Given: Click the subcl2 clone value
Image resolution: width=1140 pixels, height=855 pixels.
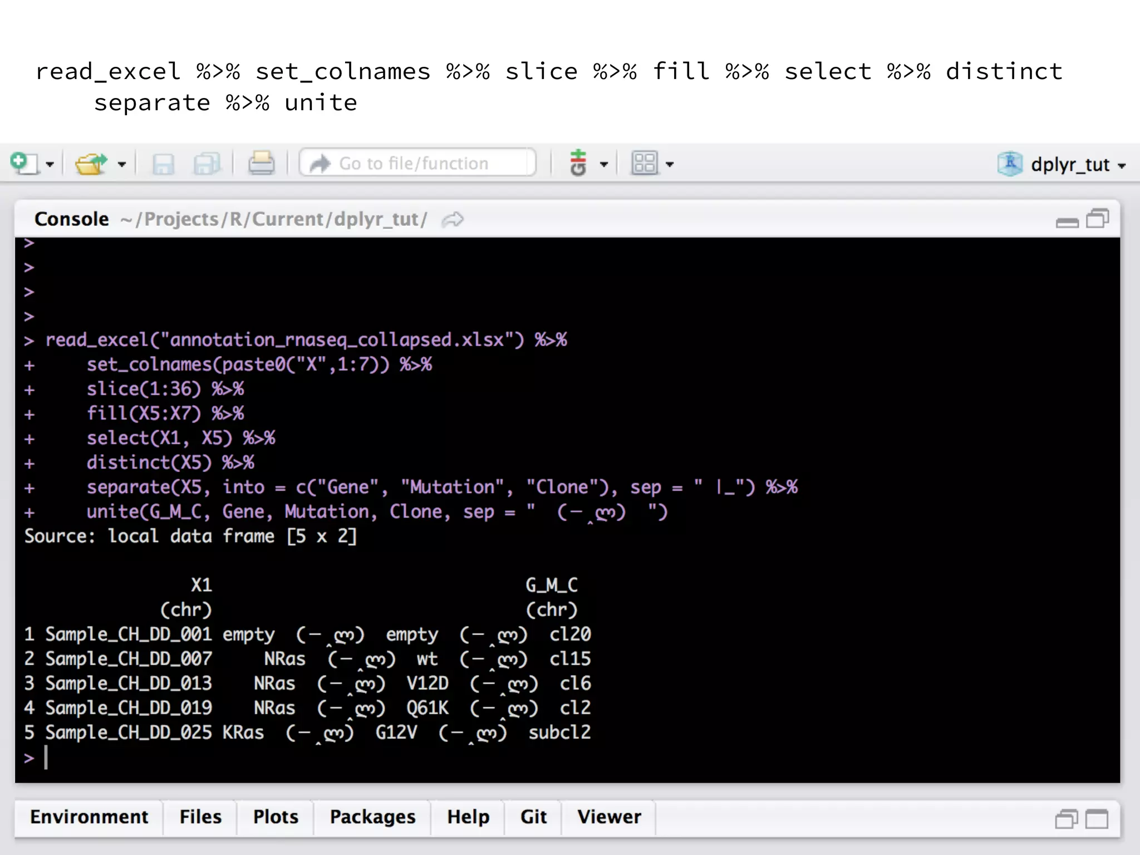Looking at the screenshot, I should coord(559,733).
